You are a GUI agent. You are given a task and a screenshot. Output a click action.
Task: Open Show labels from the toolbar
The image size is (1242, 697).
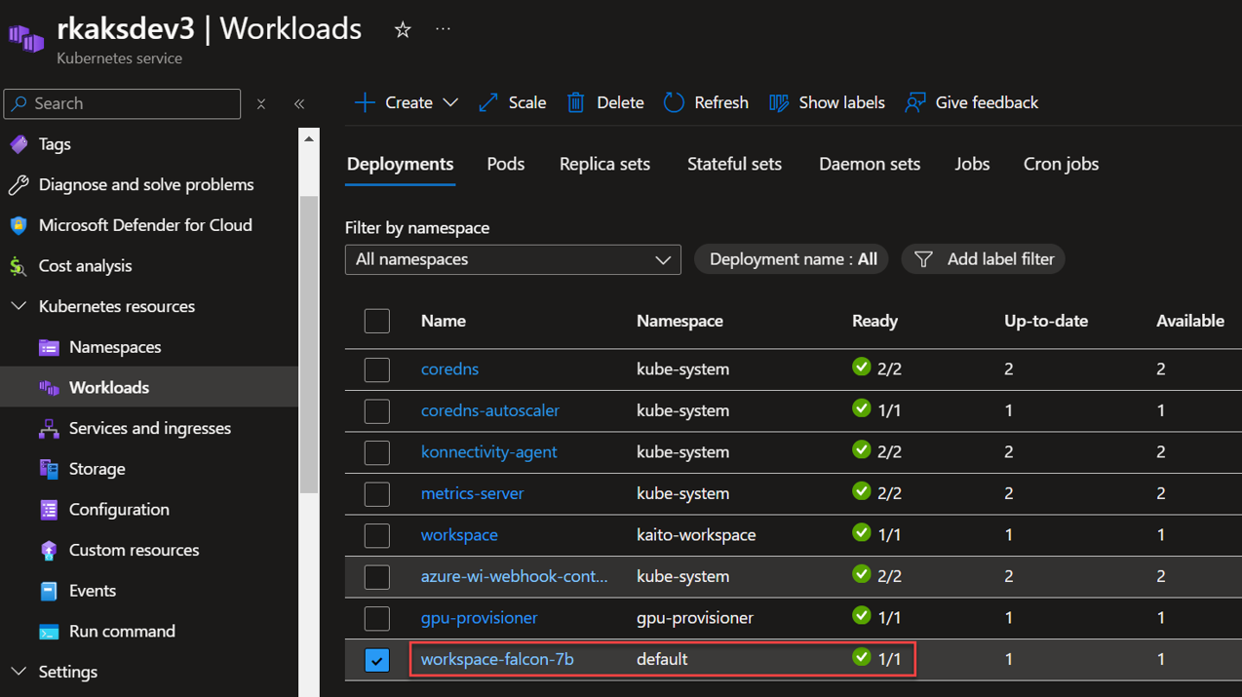click(827, 102)
